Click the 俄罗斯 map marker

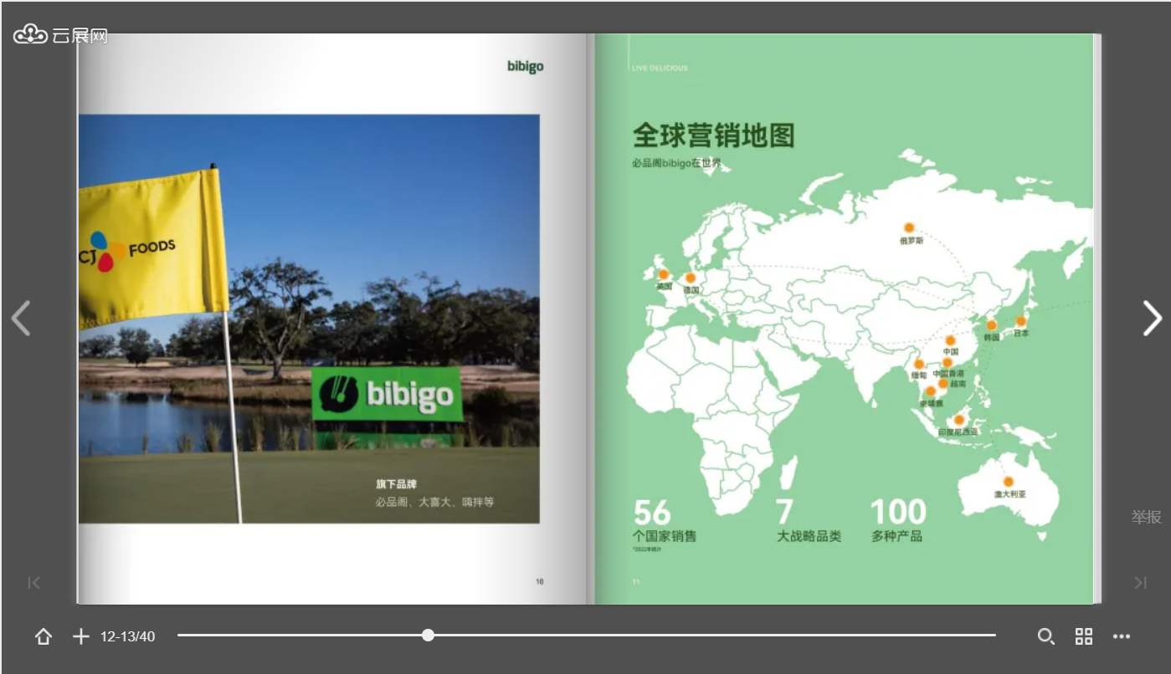909,227
